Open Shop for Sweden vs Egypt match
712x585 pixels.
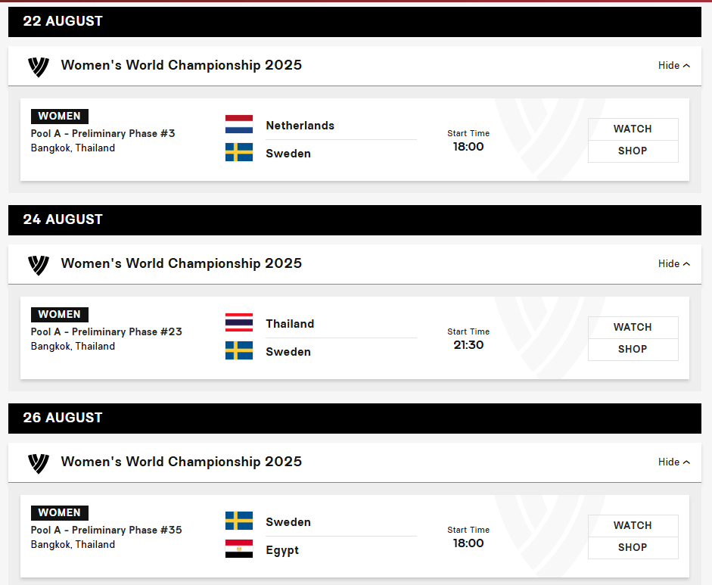pyautogui.click(x=633, y=548)
